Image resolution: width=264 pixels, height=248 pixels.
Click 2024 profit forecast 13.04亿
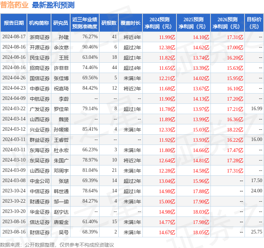pos(167,181)
